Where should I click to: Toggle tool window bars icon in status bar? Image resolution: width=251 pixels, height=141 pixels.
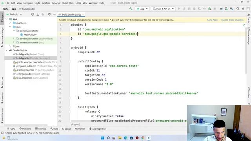(2, 133)
